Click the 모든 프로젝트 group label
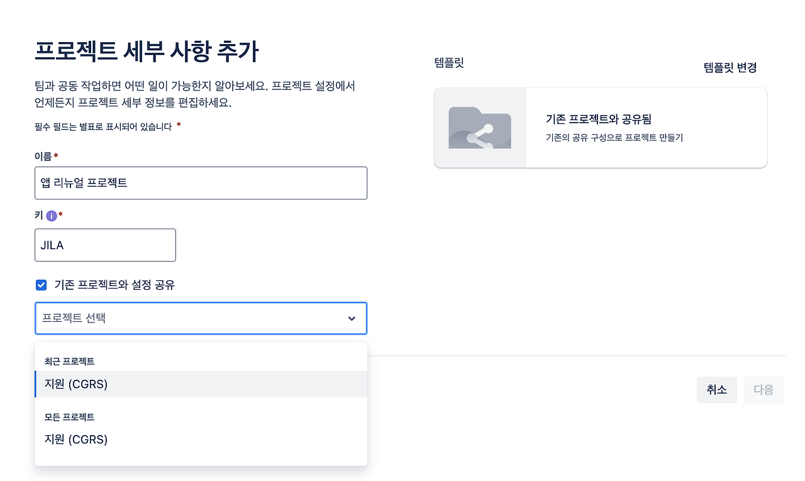The image size is (805, 481). click(x=69, y=417)
